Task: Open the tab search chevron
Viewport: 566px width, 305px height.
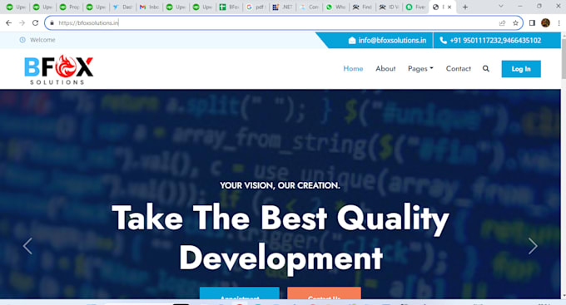Action: (x=501, y=6)
